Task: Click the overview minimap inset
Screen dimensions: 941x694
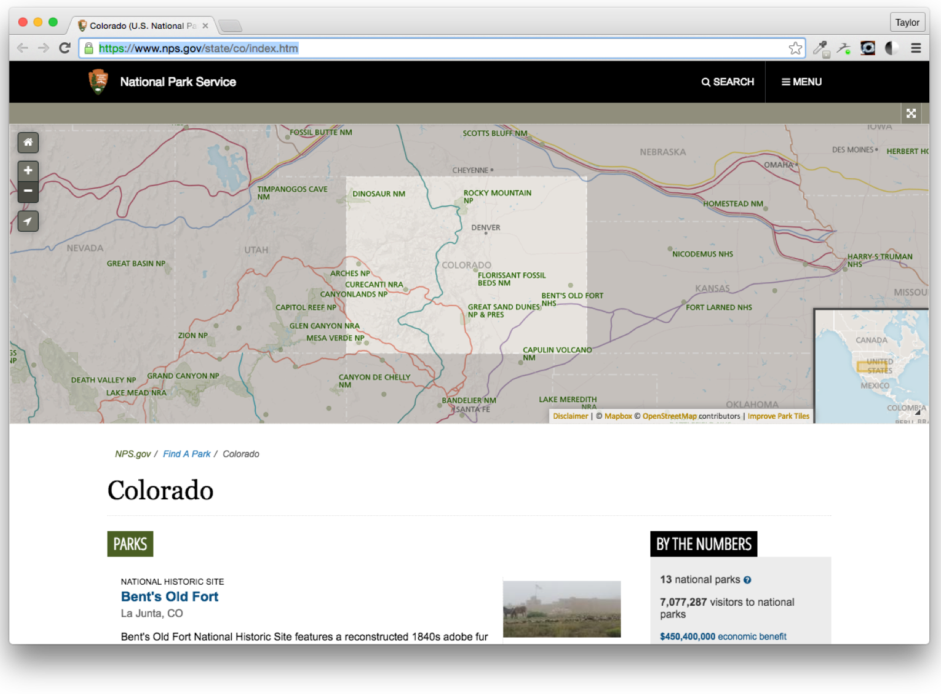Action: click(872, 366)
